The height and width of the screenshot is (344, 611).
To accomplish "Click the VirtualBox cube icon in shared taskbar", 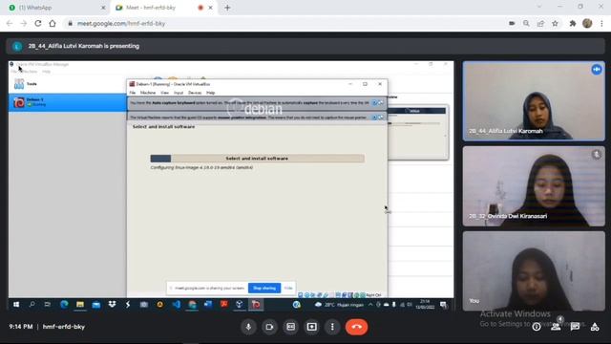I will click(x=240, y=305).
